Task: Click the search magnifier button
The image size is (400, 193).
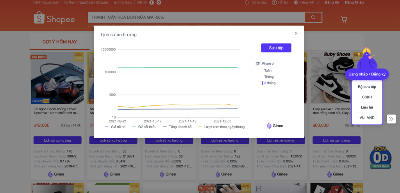Action: click(313, 17)
